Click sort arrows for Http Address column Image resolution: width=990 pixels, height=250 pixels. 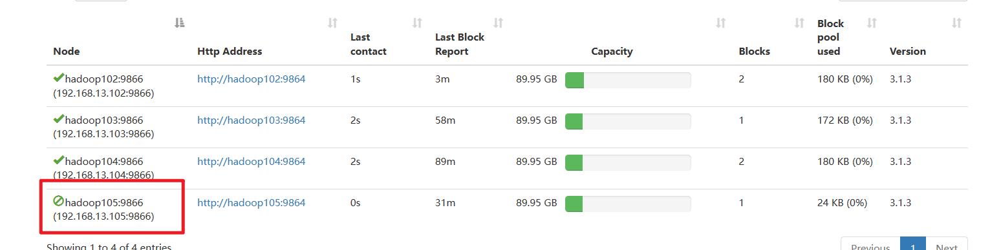pyautogui.click(x=332, y=23)
